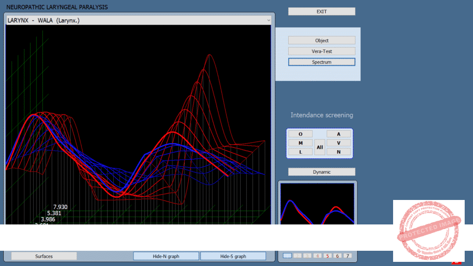
Task: Click the EXIT button
Action: (321, 12)
